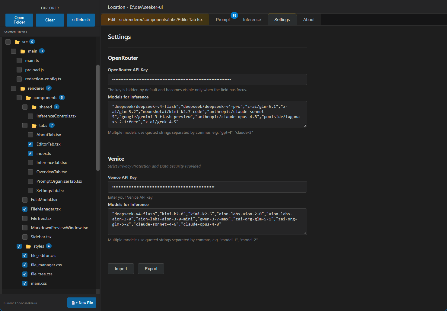Image resolution: width=447 pixels, height=311 pixels.
Task: Select the PromptOrganizerTab.tsx file name
Action: [x=59, y=181]
